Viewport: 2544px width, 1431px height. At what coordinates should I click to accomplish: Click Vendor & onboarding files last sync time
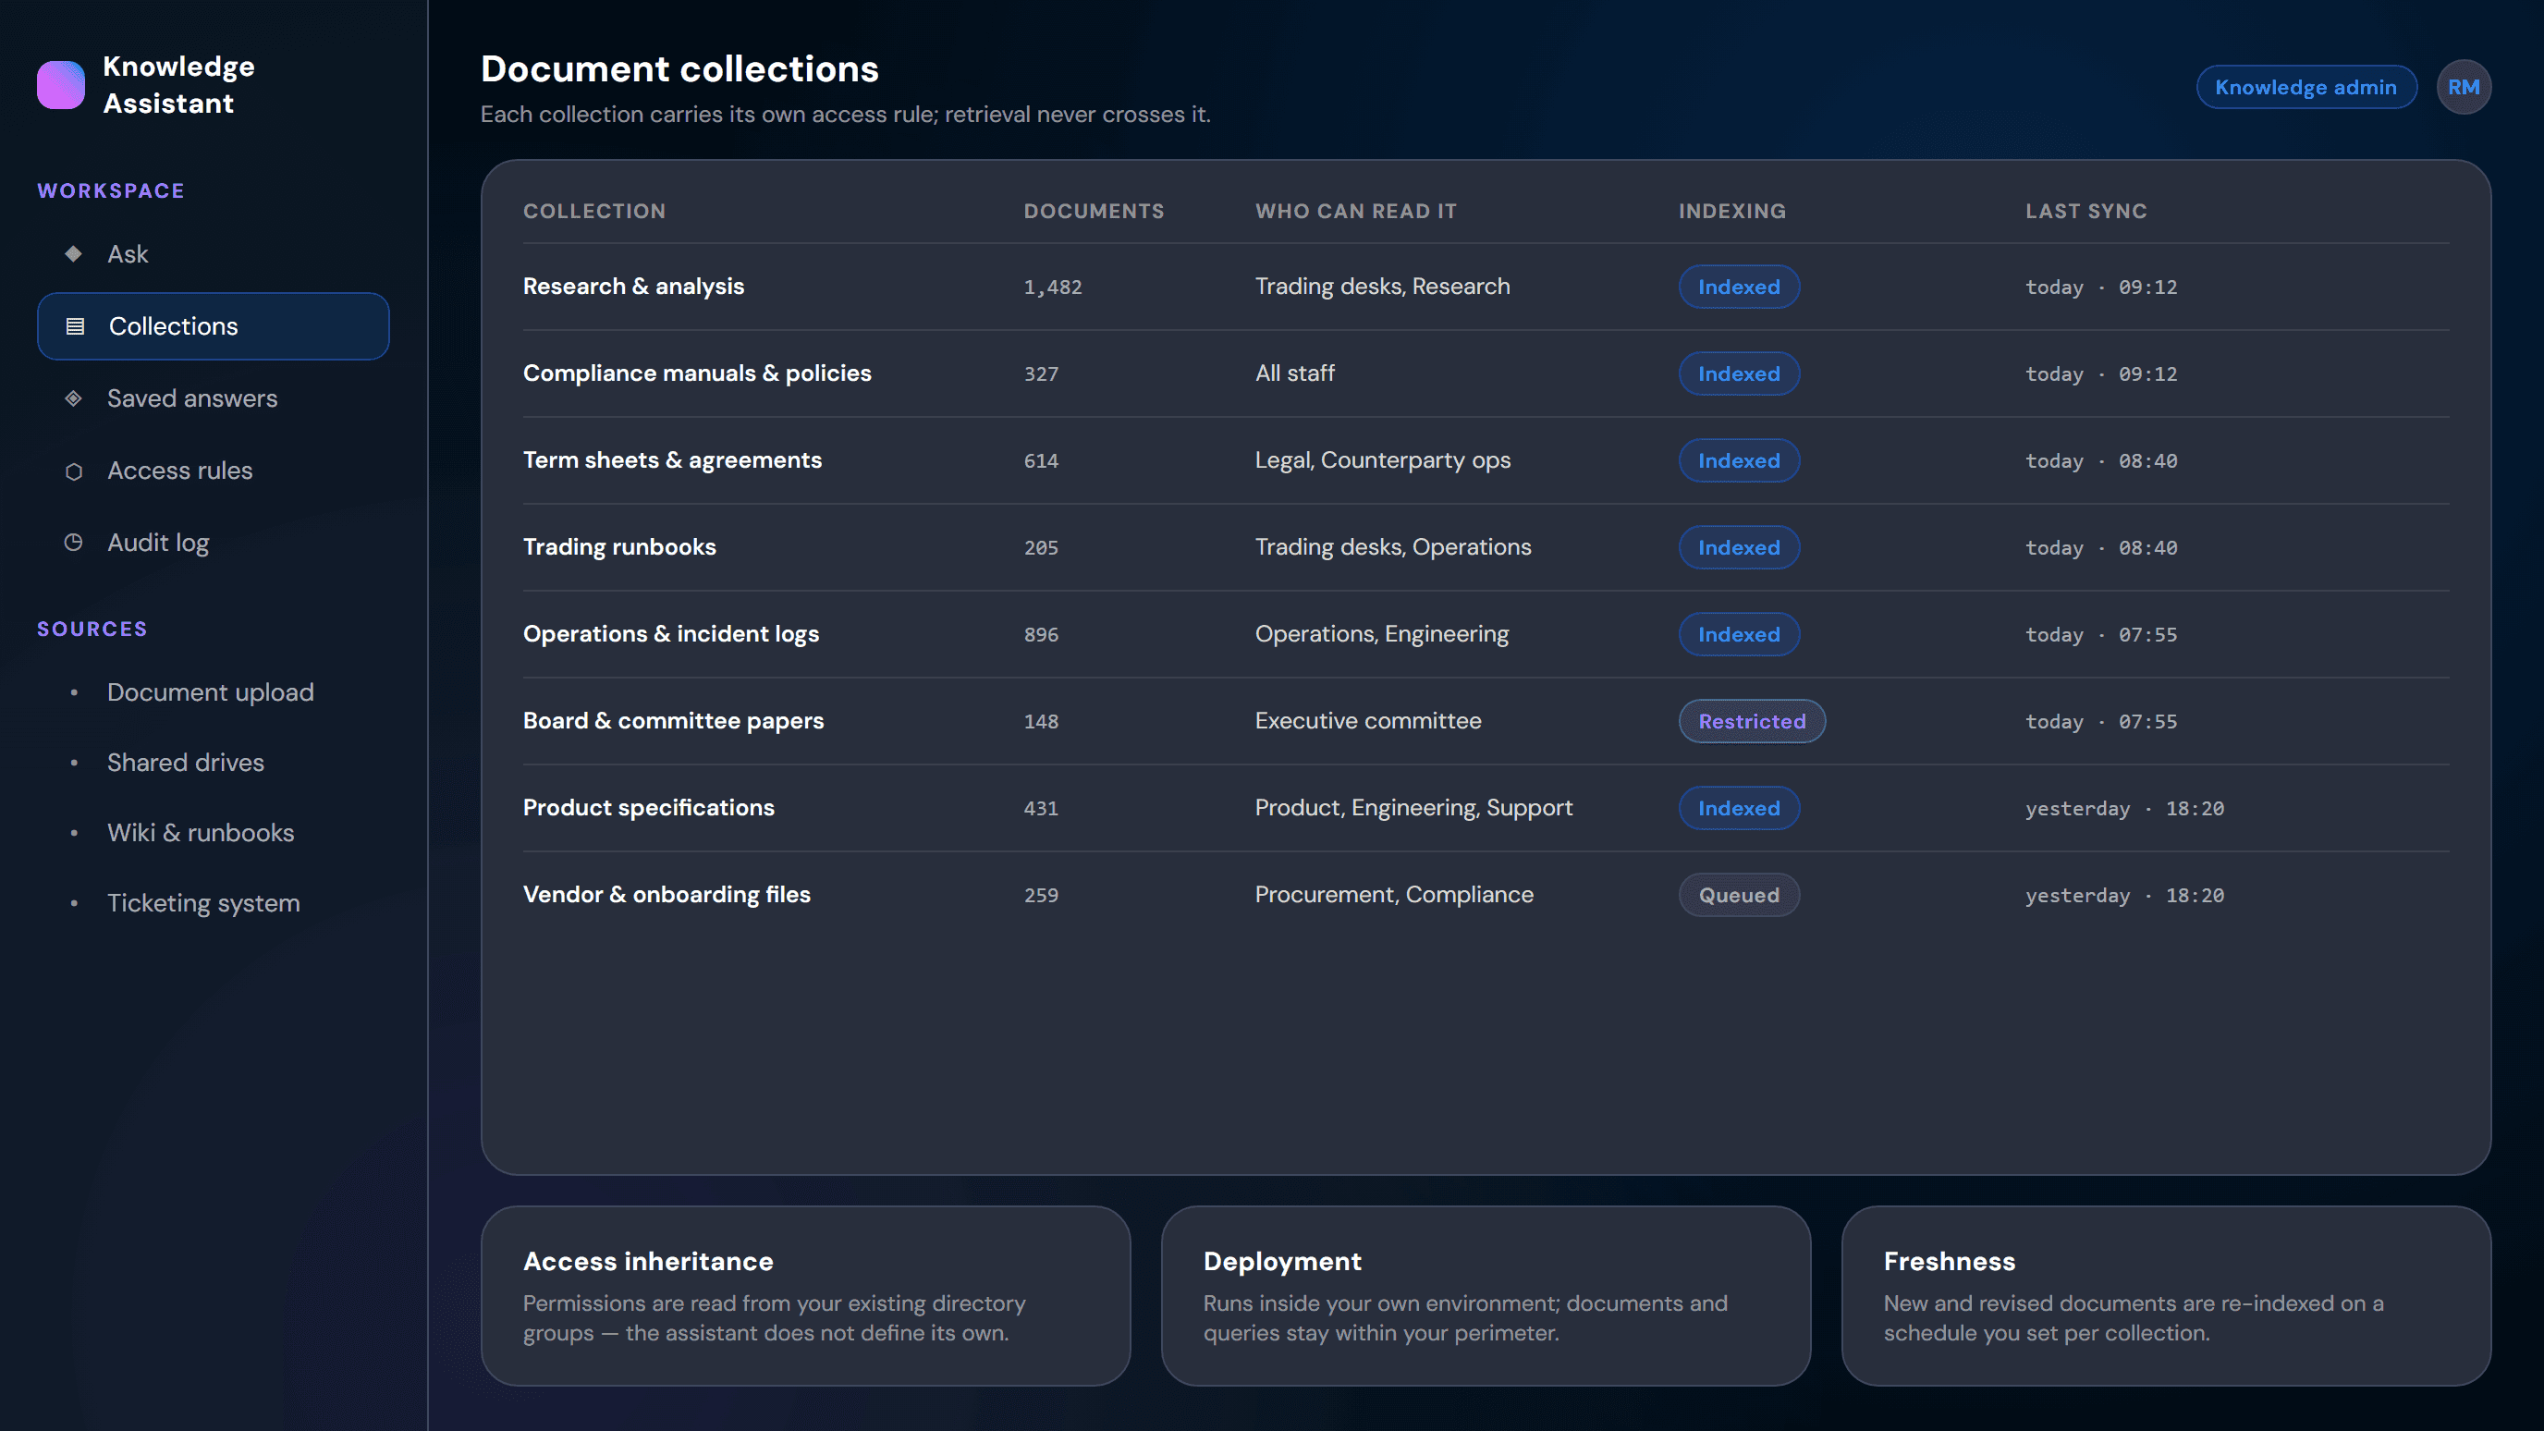click(x=2124, y=896)
